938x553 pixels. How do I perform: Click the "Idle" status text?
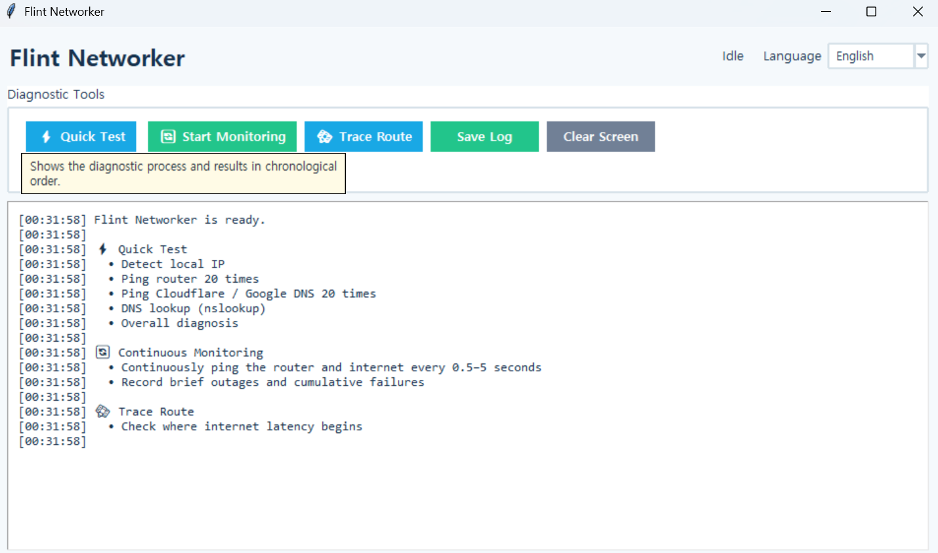click(733, 56)
